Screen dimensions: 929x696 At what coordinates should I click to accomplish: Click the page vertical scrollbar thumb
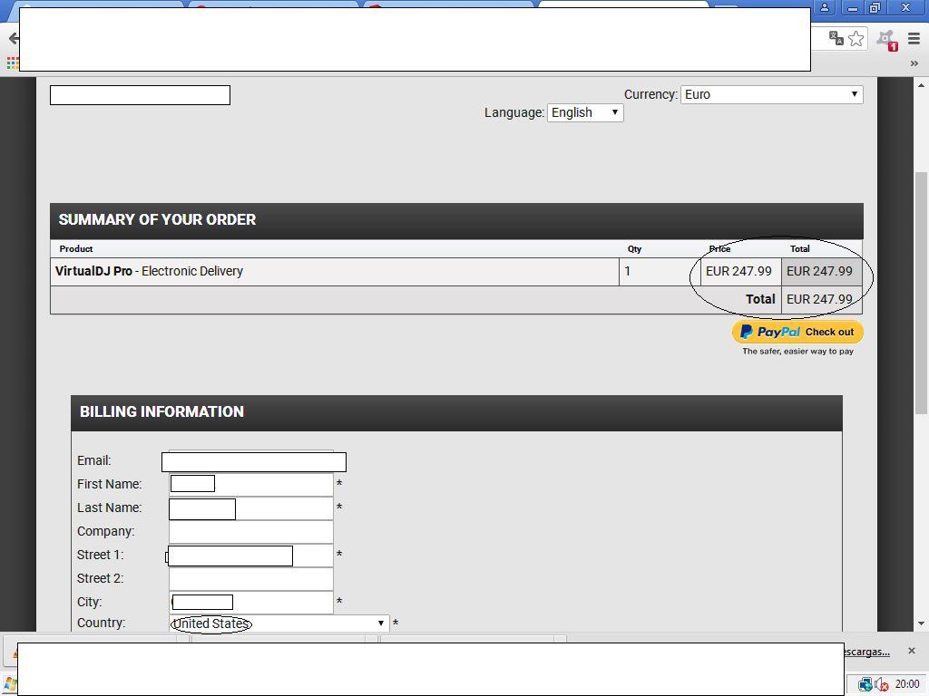coord(922,293)
